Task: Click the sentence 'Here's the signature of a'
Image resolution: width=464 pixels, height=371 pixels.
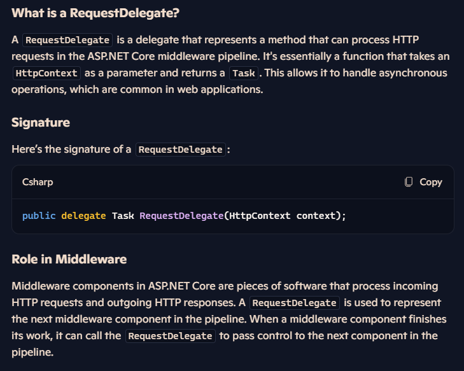Action: tap(71, 149)
